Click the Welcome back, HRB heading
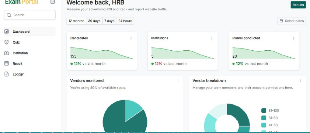The width and height of the screenshot is (310, 133). click(95, 2)
